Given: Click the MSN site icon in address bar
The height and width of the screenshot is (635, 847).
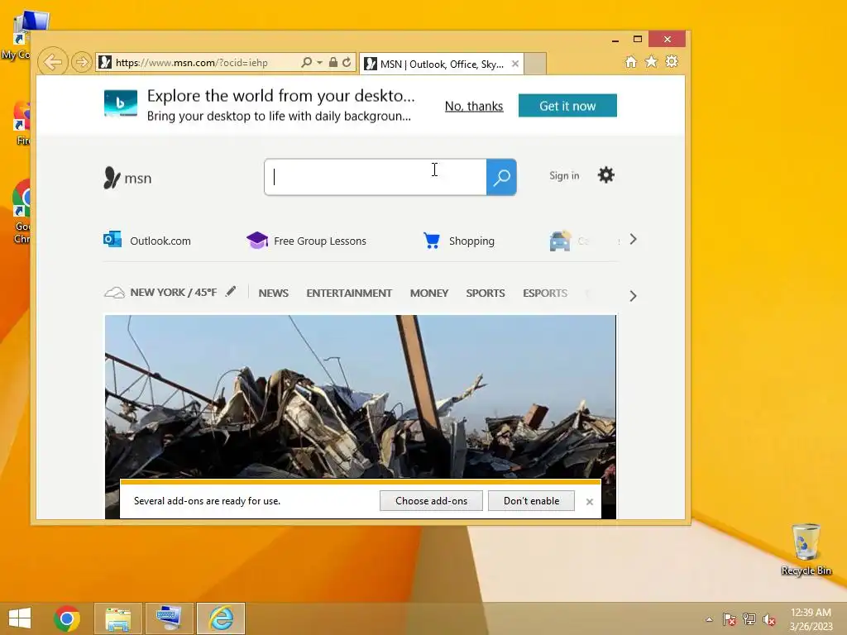Looking at the screenshot, I should [105, 63].
